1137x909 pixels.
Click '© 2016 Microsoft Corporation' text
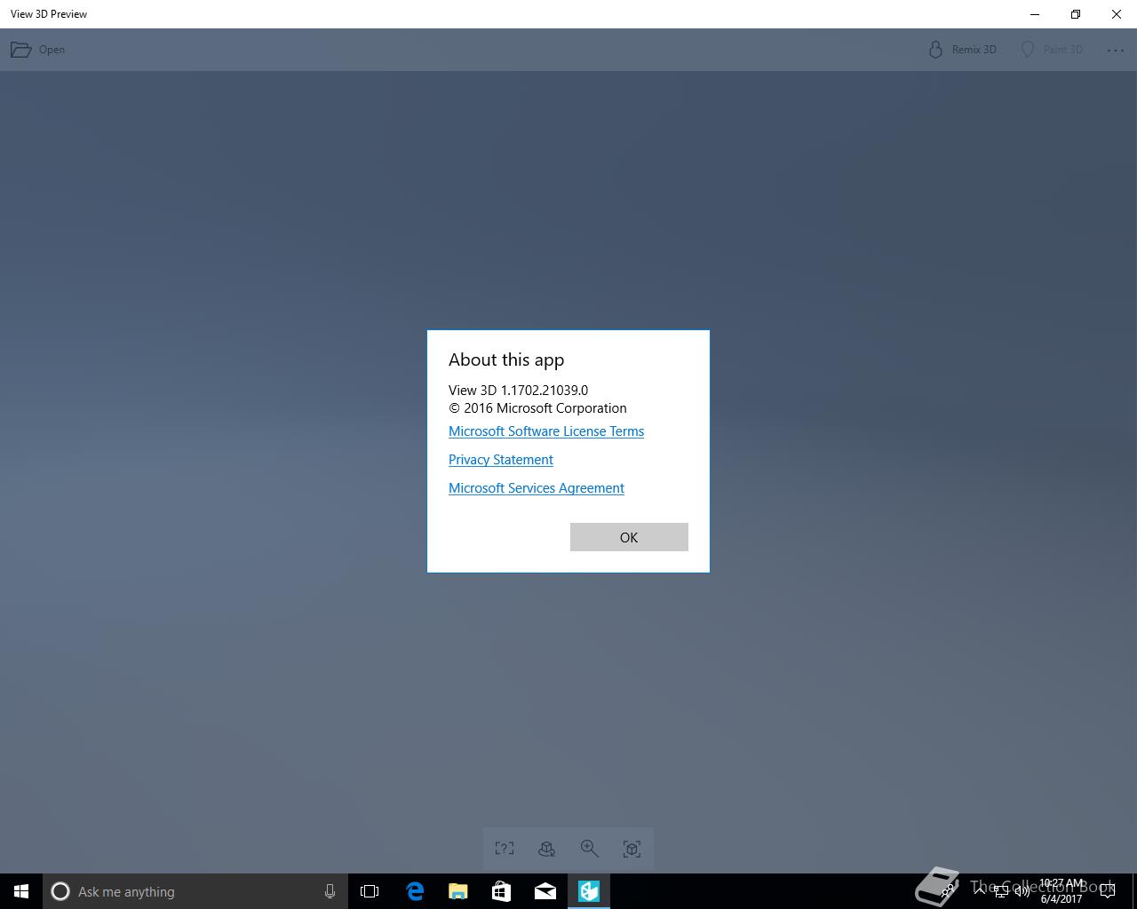point(537,408)
